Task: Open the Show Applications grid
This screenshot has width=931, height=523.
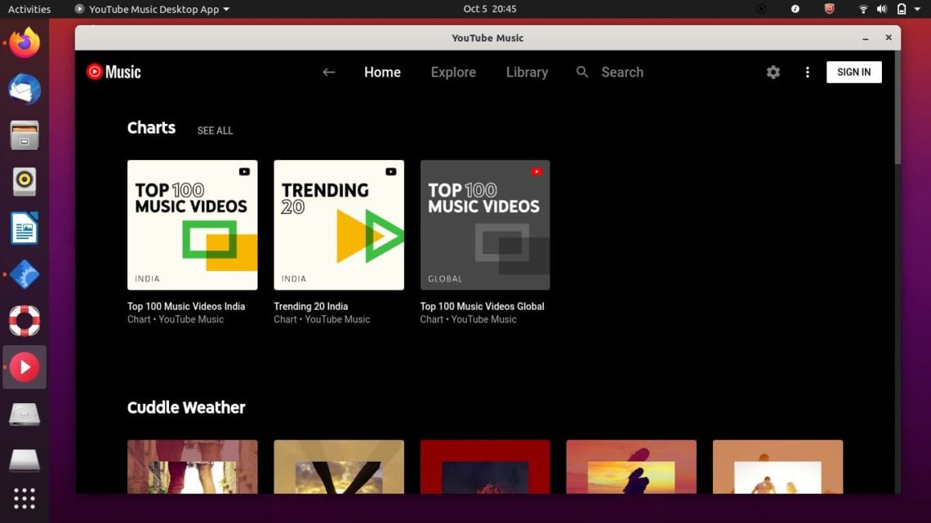Action: pyautogui.click(x=24, y=498)
